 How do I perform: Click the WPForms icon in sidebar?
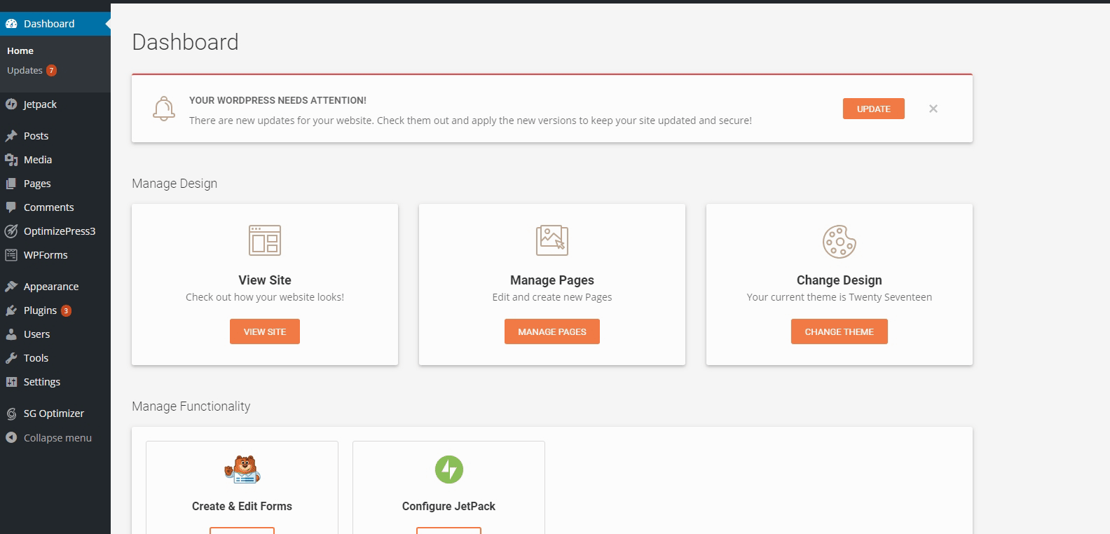[11, 255]
